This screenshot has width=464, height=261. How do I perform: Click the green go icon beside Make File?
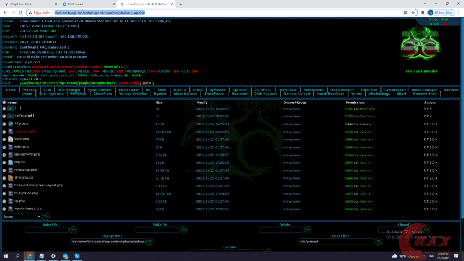[x=73, y=230]
